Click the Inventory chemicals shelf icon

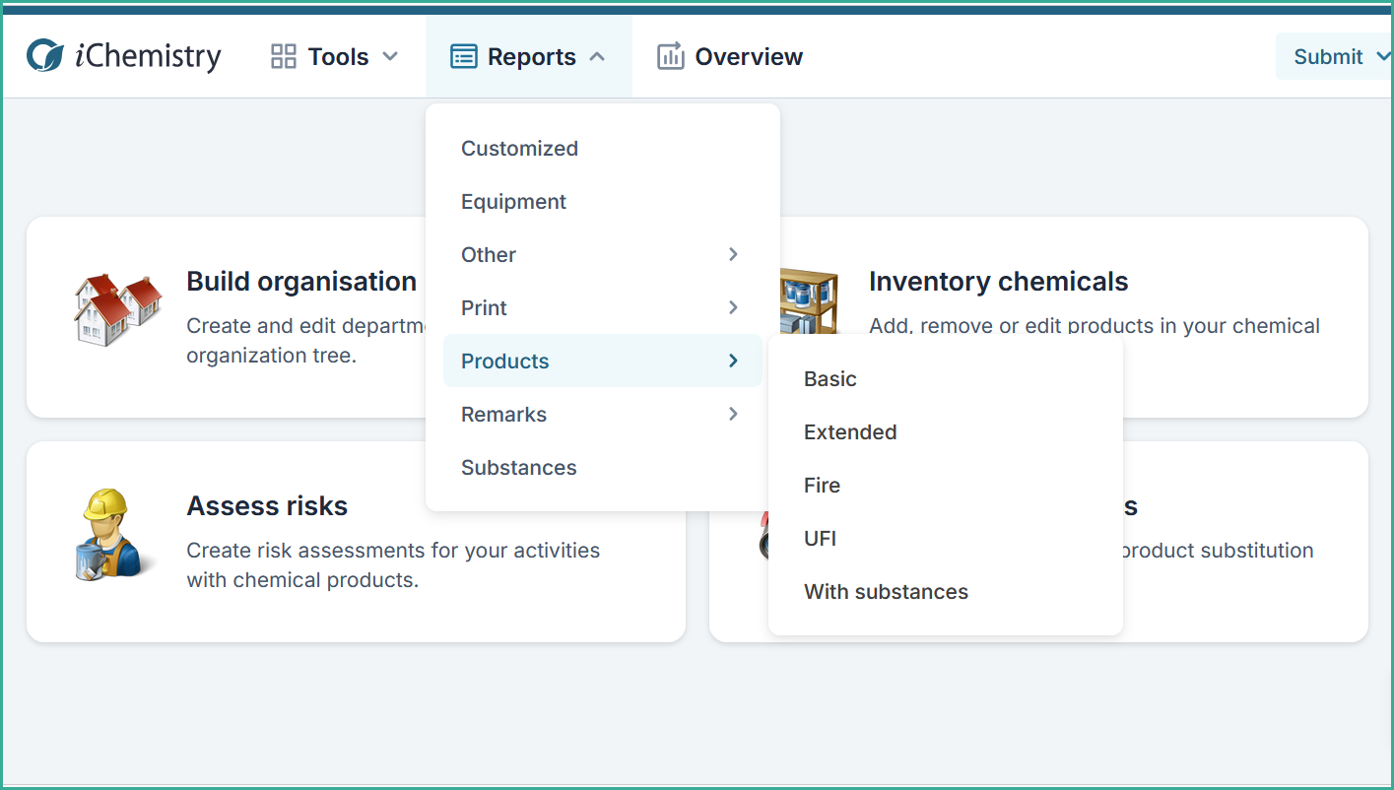point(810,300)
